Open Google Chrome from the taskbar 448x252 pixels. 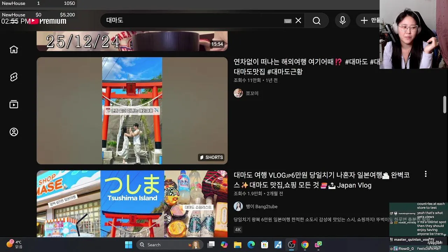[x=305, y=245]
